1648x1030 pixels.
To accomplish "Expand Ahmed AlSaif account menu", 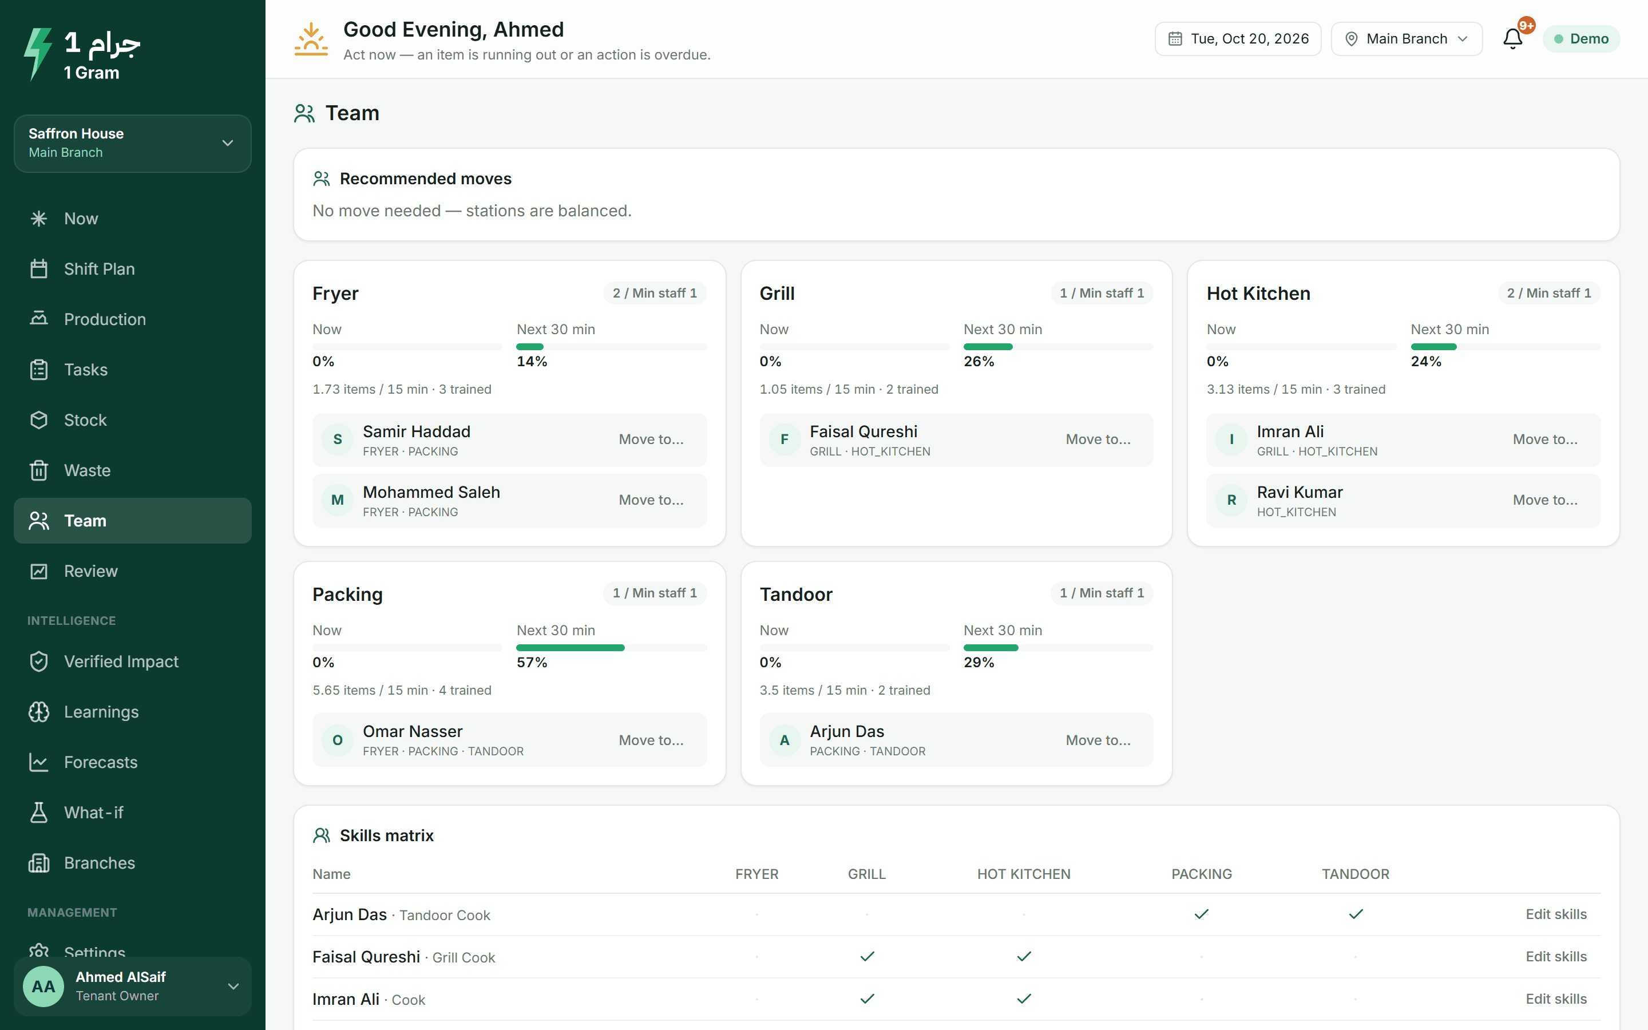I will tap(133, 987).
